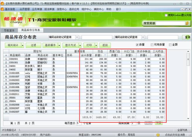This screenshot has width=192, height=137.
Task: Switch to the 导航窗体 tab
Action: pyautogui.click(x=9, y=30)
